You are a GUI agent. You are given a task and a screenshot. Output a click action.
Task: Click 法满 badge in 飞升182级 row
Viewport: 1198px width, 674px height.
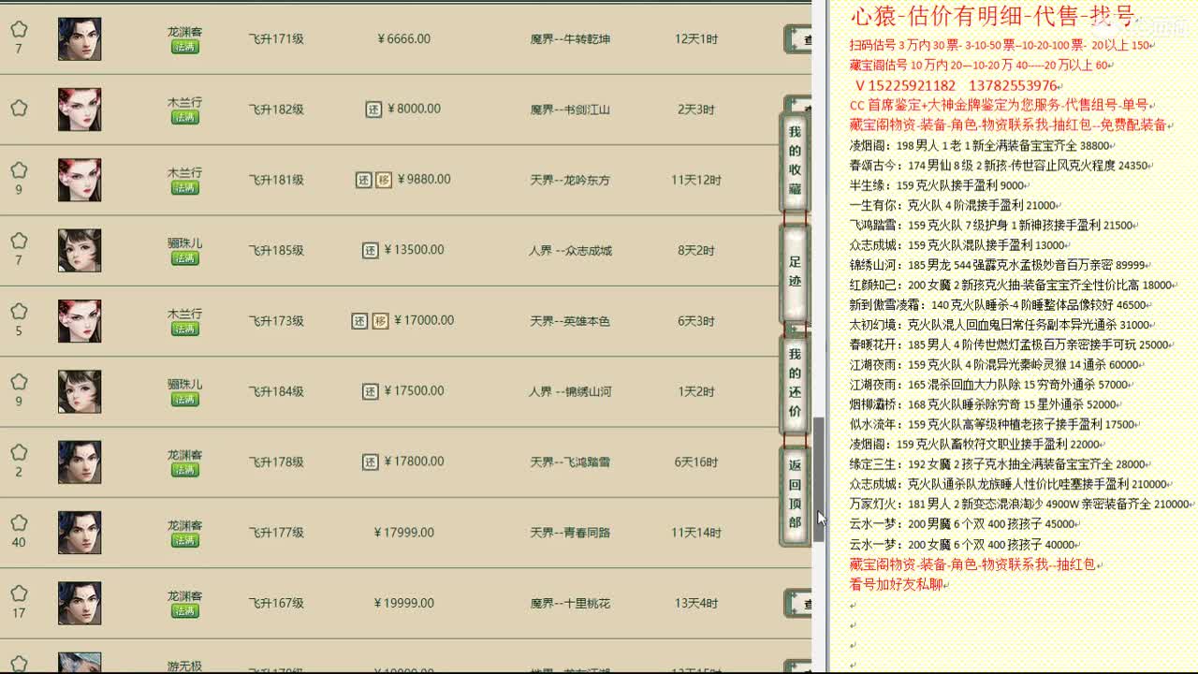(x=184, y=117)
